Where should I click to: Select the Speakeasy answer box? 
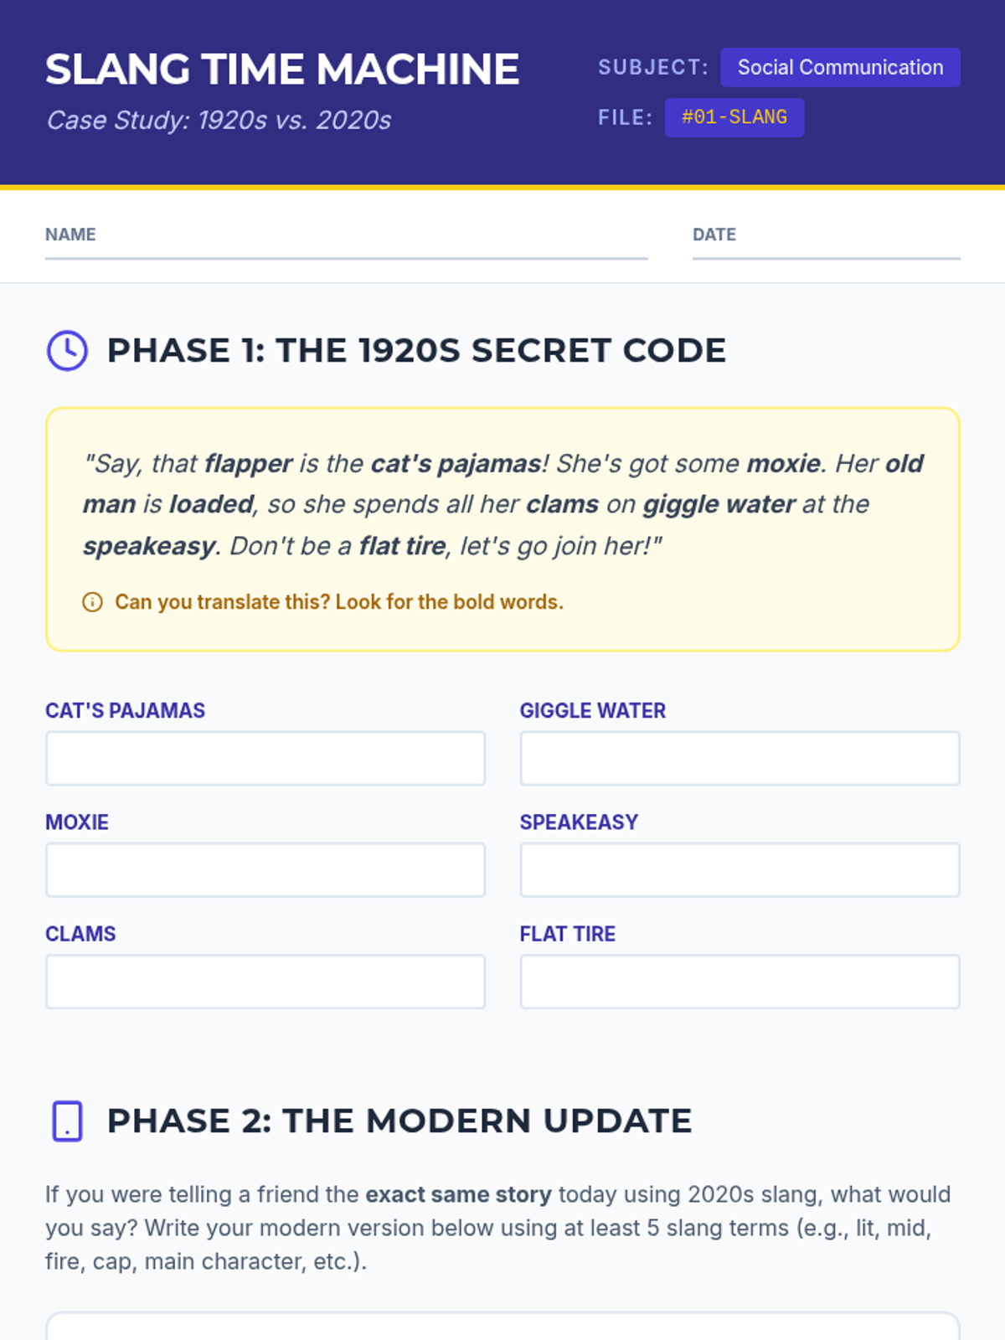pos(740,870)
